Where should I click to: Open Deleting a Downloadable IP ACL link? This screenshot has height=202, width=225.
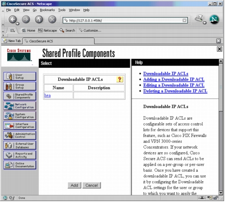[175, 91]
